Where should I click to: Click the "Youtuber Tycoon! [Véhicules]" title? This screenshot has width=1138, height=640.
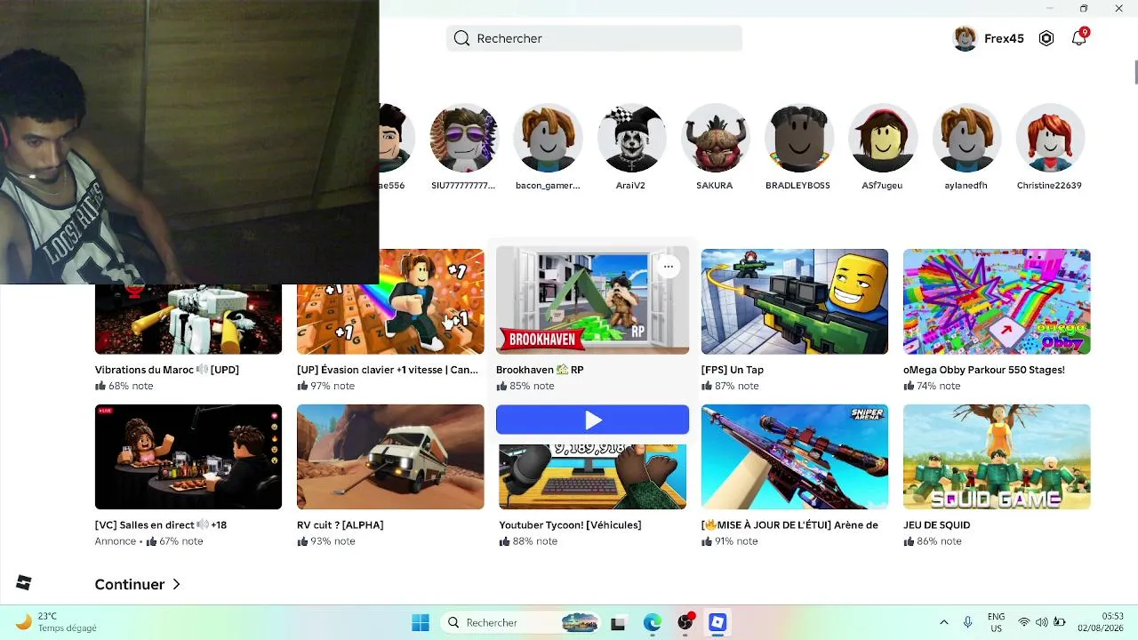[570, 525]
